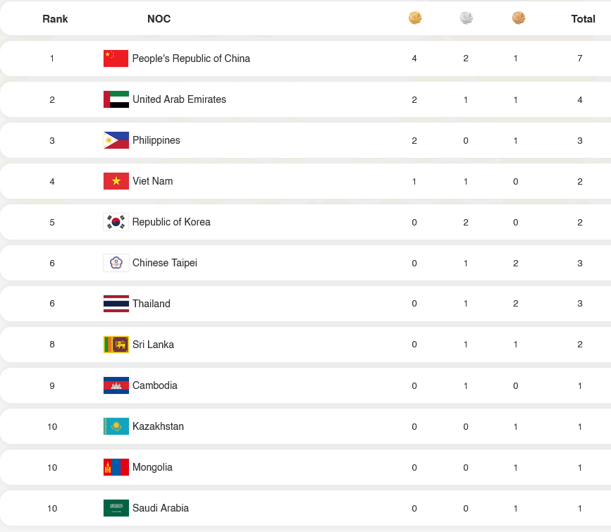Click the Cambodia flag icon

tap(116, 385)
